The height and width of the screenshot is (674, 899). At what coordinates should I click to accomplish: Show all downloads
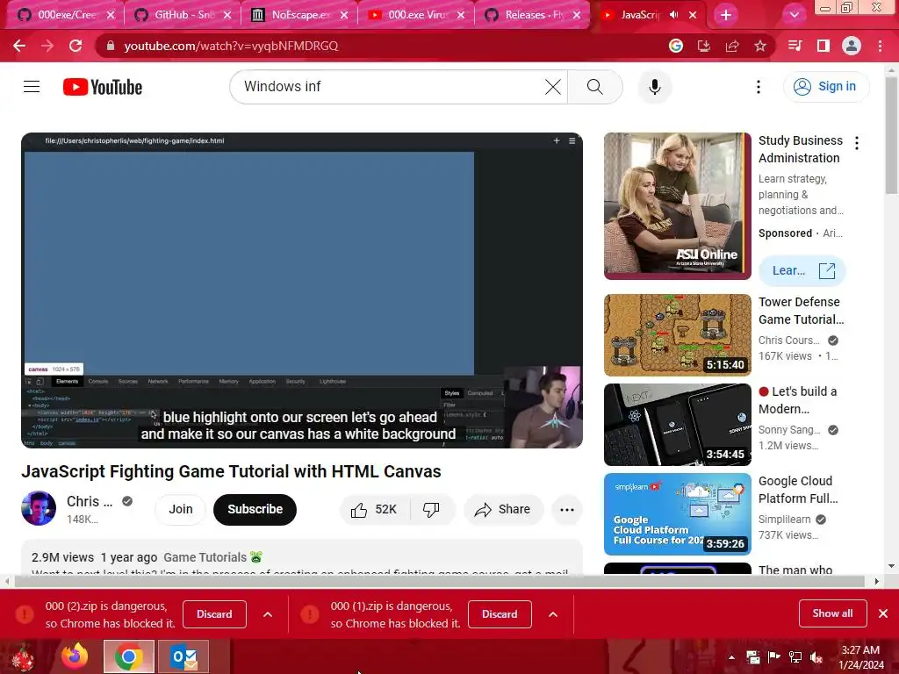832,613
